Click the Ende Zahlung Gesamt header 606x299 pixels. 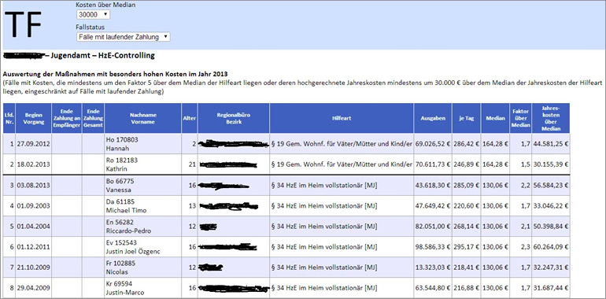[93, 118]
